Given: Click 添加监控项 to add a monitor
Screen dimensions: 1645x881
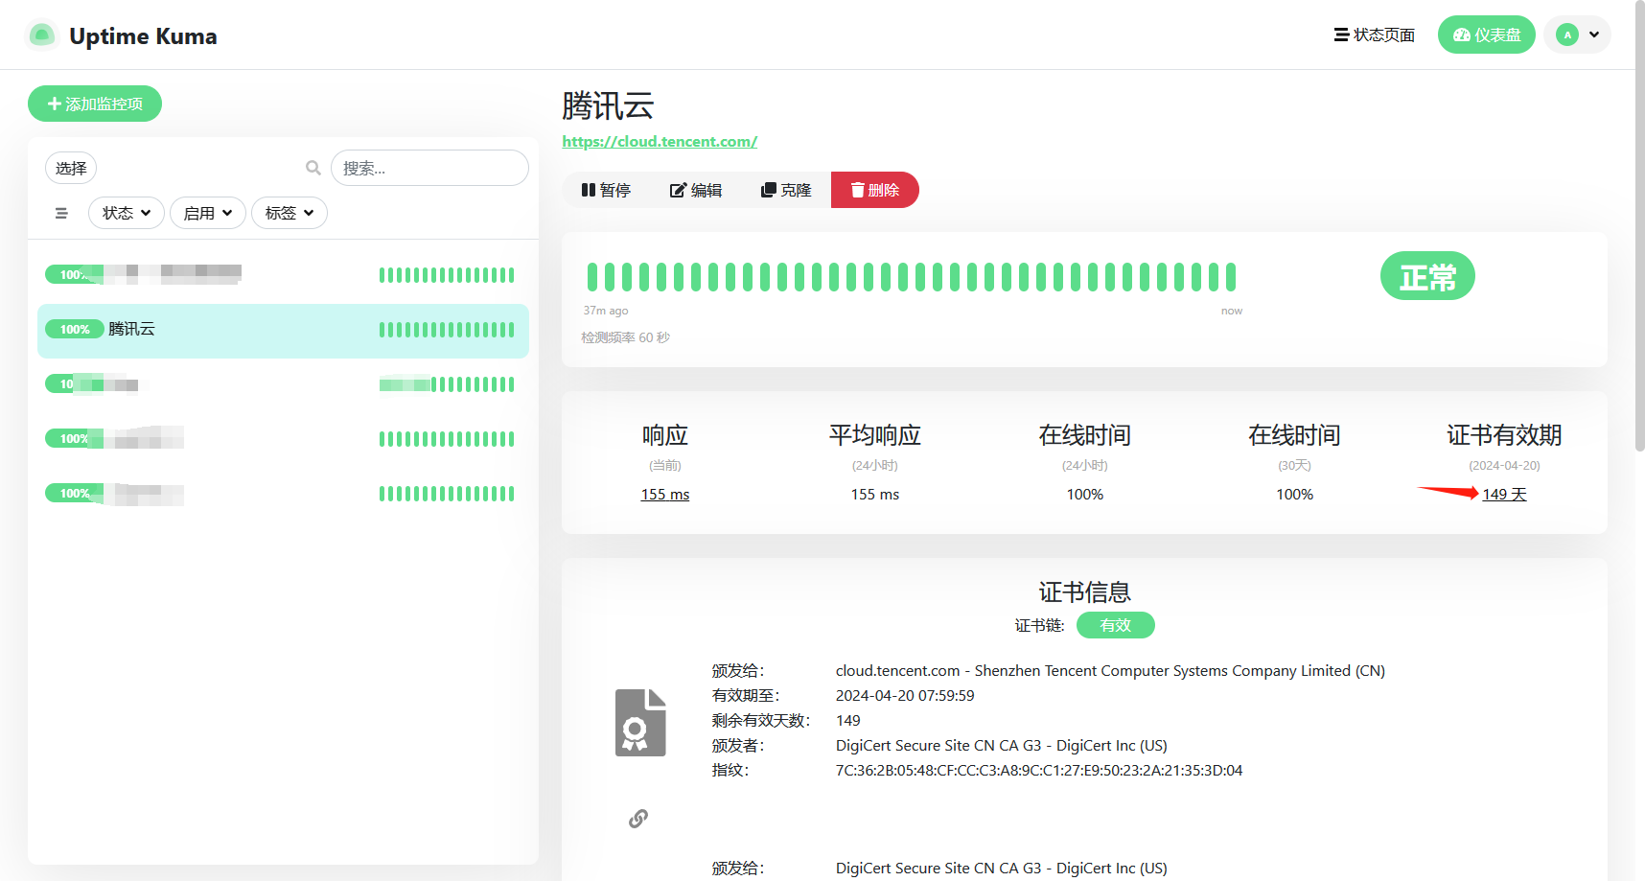Looking at the screenshot, I should pyautogui.click(x=95, y=104).
